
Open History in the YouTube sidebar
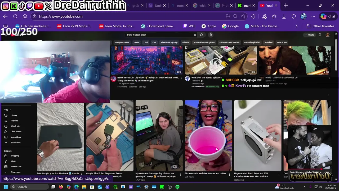14,115
